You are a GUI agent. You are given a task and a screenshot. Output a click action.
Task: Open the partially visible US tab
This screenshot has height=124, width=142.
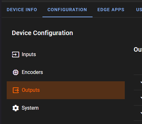pos(139,10)
